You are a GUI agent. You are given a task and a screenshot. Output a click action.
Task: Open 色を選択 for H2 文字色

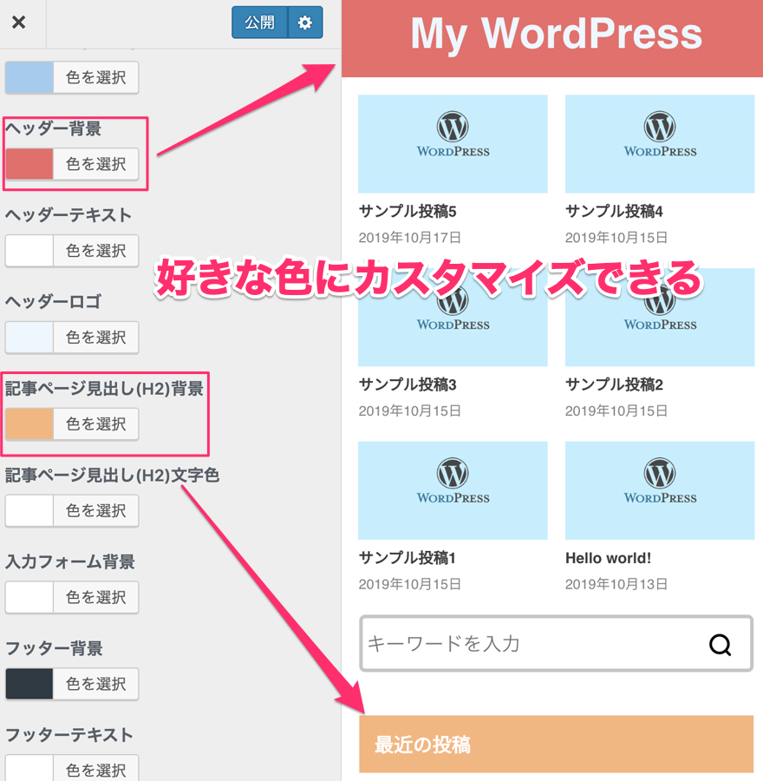95,510
